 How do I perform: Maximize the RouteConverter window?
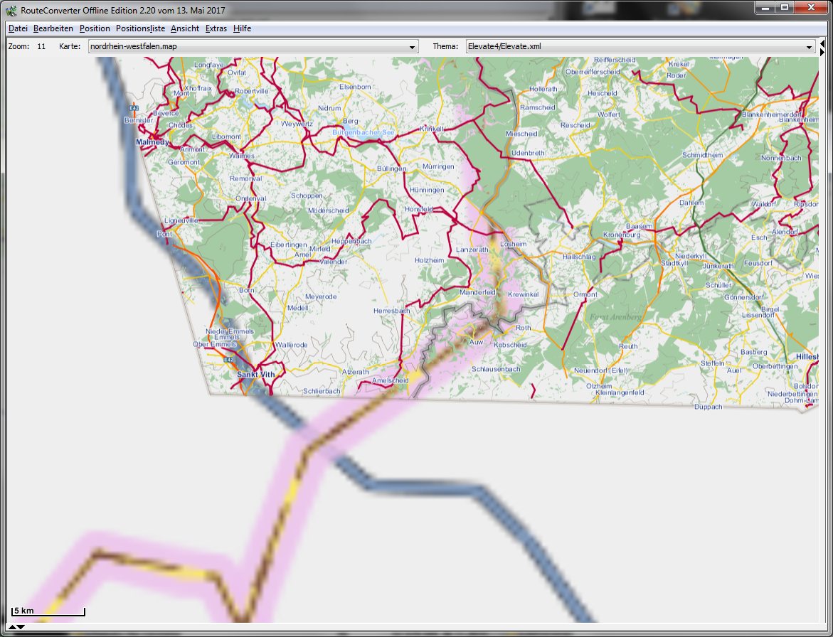784,8
